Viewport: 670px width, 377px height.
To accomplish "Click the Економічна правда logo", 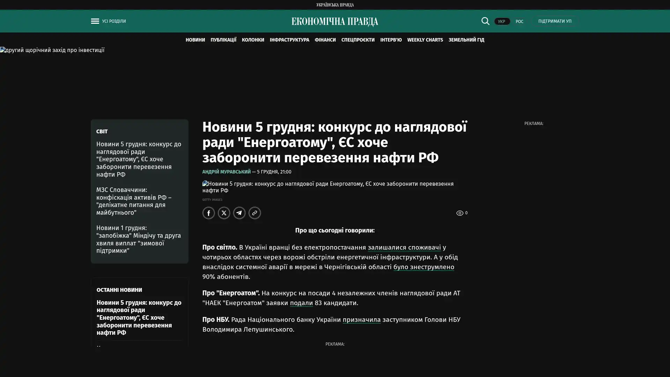I will click(x=335, y=22).
